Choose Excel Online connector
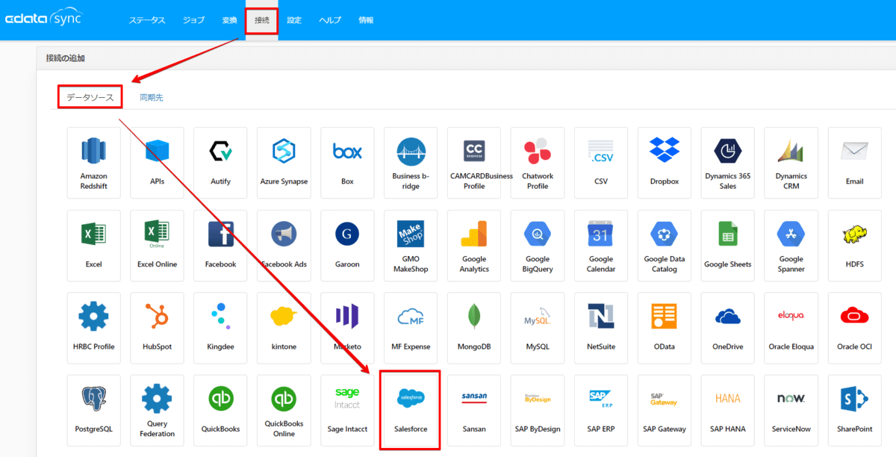Screen dimensions: 896x457 point(158,246)
